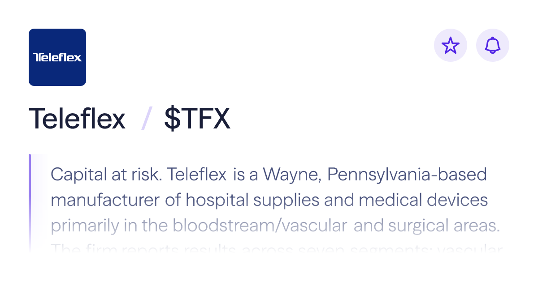Click the alert bell inside its lavender circle
The height and width of the screenshot is (282, 538).
click(x=492, y=45)
